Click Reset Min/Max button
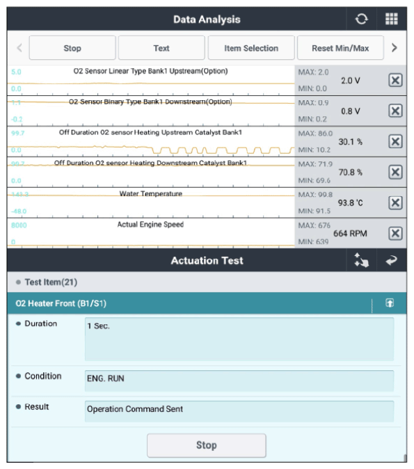 click(340, 48)
